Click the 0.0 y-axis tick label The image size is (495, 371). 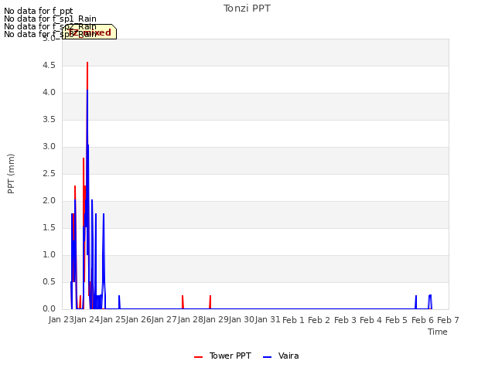point(49,309)
